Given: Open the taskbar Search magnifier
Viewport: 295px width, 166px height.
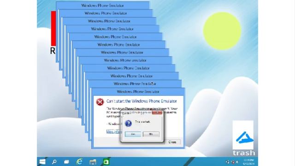Looking at the screenshot, I should coord(54,162).
